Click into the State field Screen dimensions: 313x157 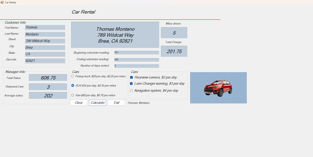[x=45, y=54]
